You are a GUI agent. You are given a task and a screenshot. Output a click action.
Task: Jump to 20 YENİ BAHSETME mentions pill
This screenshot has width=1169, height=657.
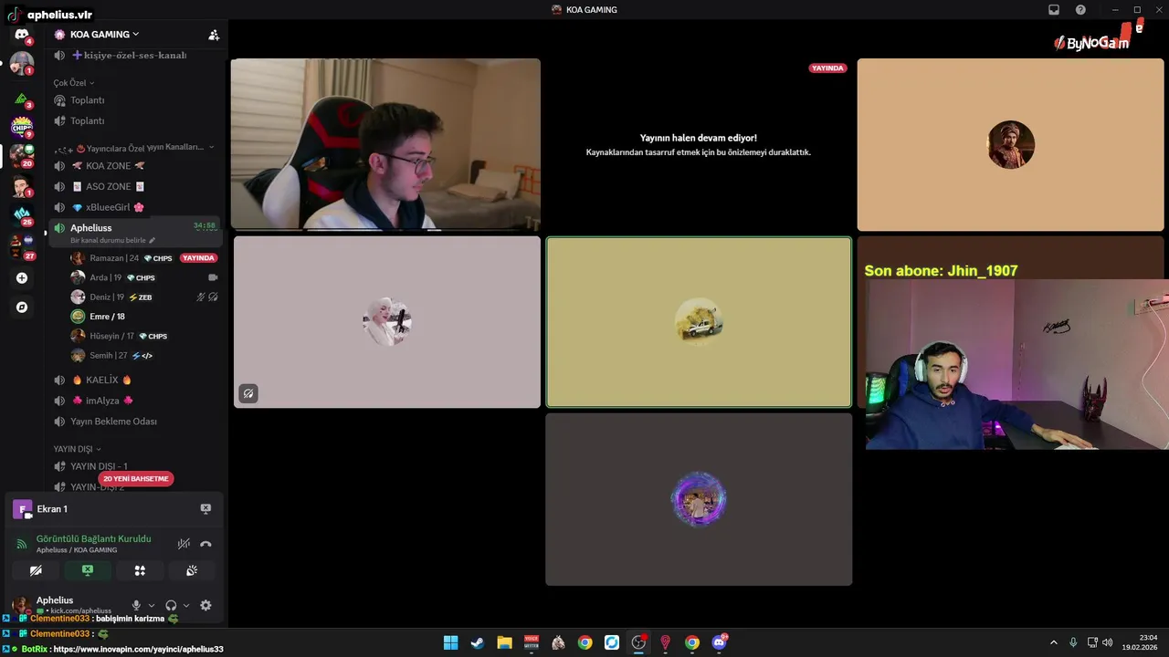pyautogui.click(x=135, y=479)
